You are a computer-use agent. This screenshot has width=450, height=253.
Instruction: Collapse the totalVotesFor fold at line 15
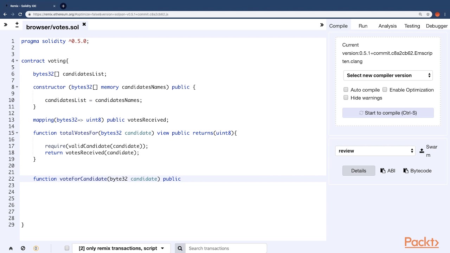coord(17,133)
